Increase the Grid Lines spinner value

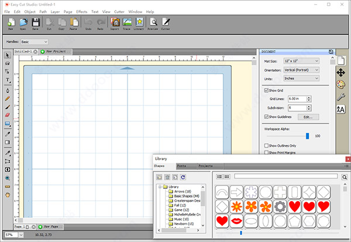[x=309, y=97]
